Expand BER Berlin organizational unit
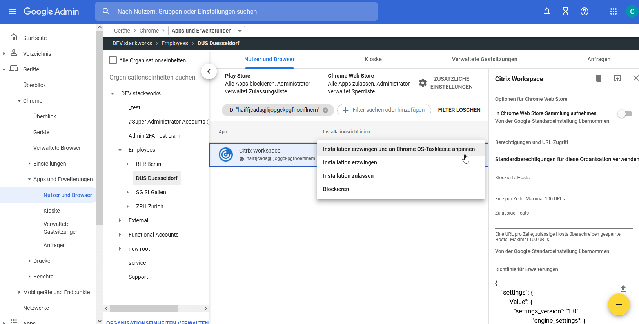The width and height of the screenshot is (639, 324). point(127,164)
